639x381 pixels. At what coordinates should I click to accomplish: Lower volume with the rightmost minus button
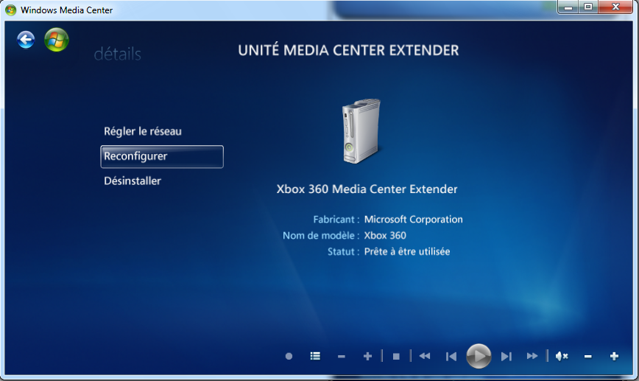587,357
